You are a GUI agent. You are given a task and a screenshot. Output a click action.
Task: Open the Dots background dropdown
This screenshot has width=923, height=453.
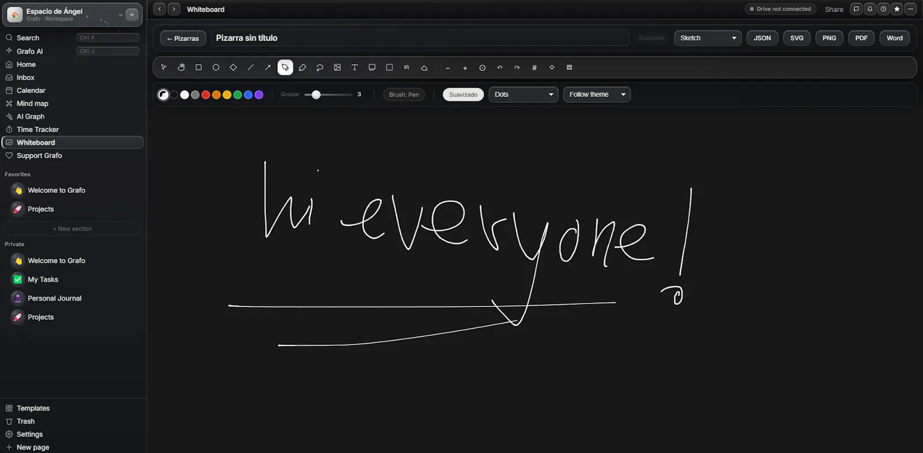[x=523, y=95]
